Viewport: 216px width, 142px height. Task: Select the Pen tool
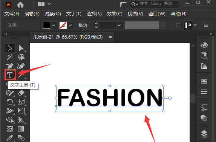click(10, 66)
